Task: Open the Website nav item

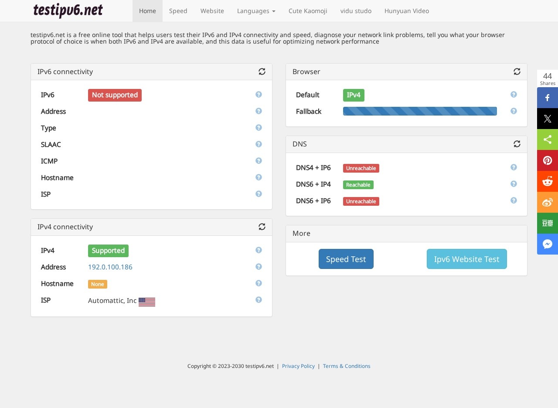Action: point(212,11)
